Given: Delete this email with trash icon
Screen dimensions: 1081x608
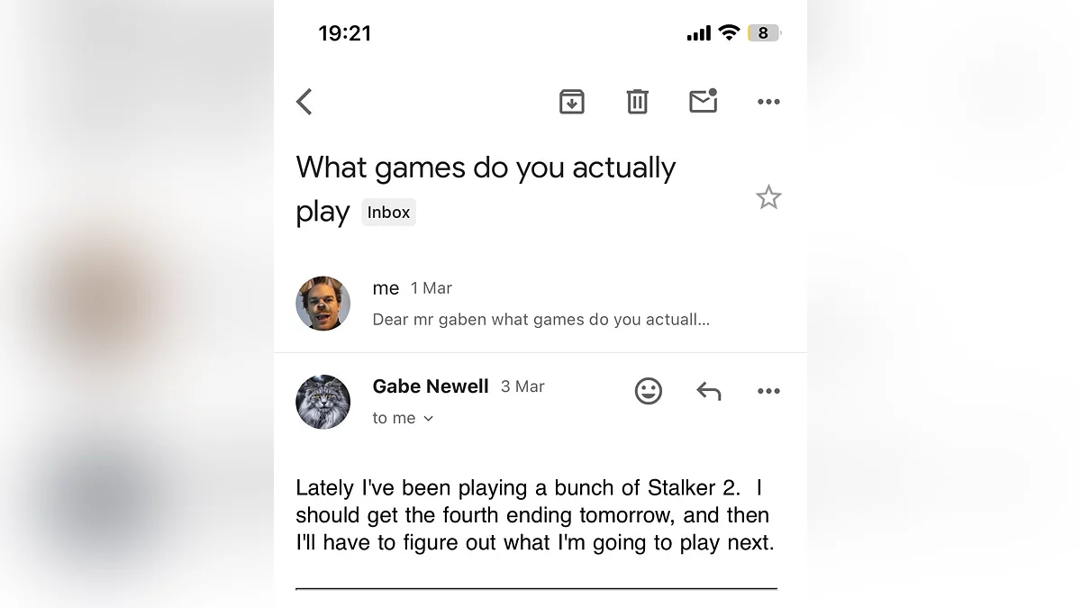Looking at the screenshot, I should click(x=637, y=102).
